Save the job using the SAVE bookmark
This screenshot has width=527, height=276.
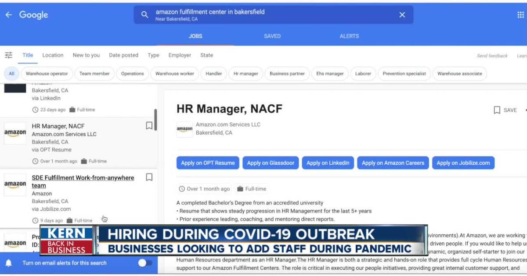[505, 110]
